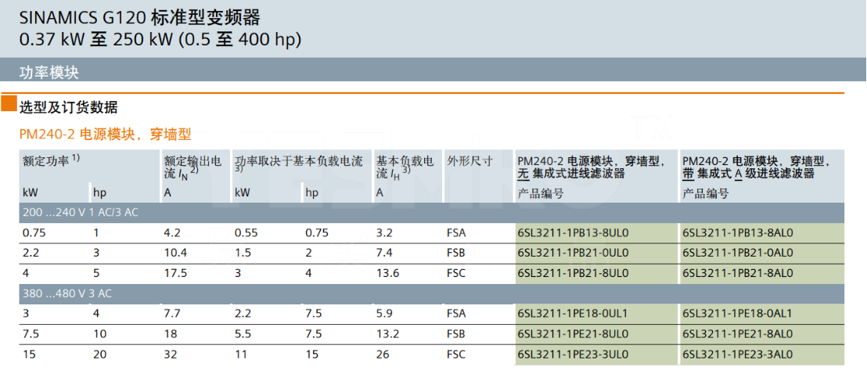Click the base load current value 13.6
Viewport: 867px width, 385px height.
click(x=387, y=272)
